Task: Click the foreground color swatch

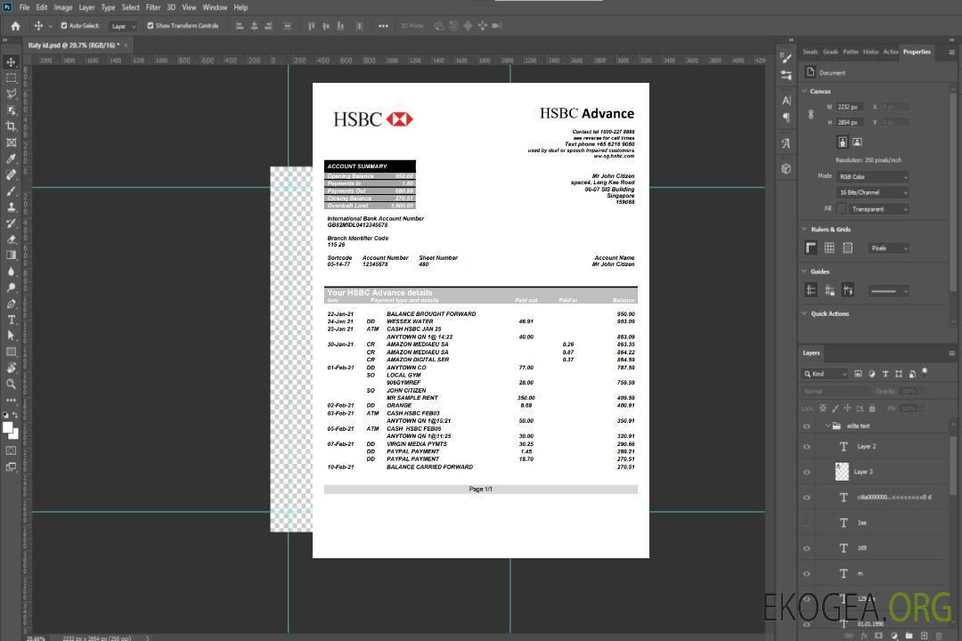Action: 8,427
